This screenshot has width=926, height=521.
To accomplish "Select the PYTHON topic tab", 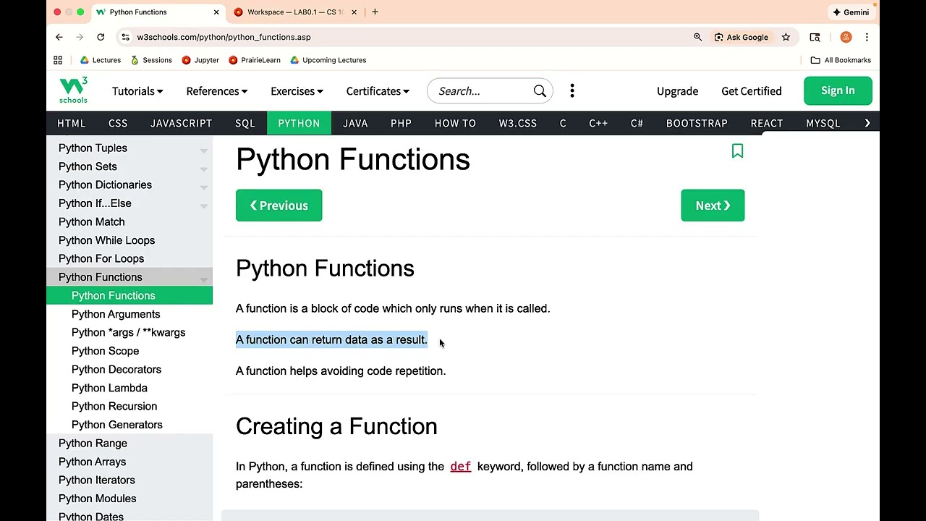I will pos(299,123).
